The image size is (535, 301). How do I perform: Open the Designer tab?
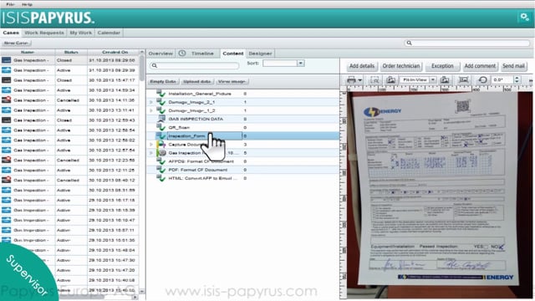[260, 54]
